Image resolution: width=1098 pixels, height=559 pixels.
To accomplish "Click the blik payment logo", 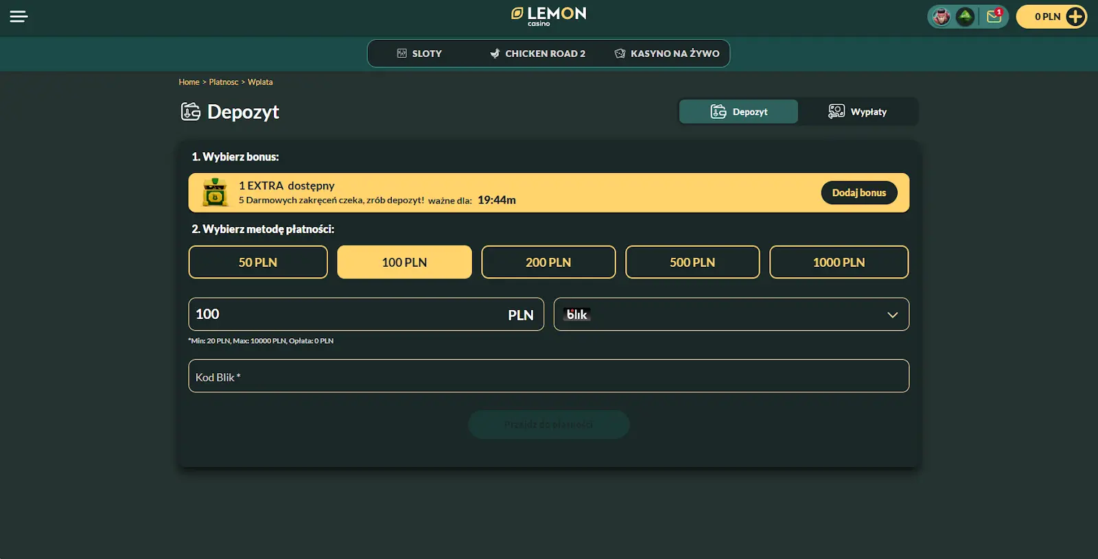I will point(577,314).
